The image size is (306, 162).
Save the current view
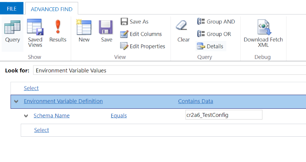(107, 31)
